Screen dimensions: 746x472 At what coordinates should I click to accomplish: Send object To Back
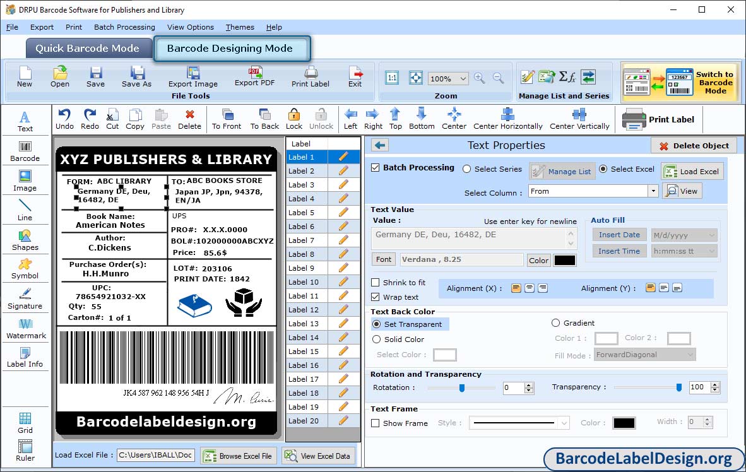(x=264, y=119)
